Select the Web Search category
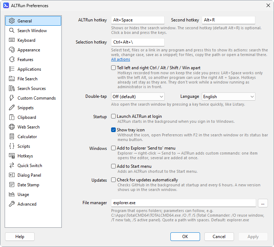Viewport: 274px width, 247px height. coord(33,127)
